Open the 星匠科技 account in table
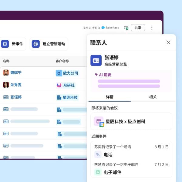Screen dimensions: 182x182 [70, 97]
